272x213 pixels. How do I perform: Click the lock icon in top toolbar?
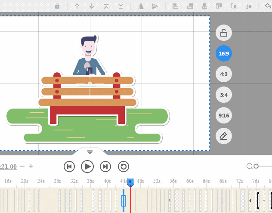[58, 6]
